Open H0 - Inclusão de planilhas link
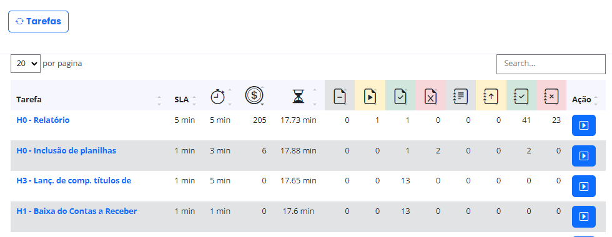Image resolution: width=612 pixels, height=237 pixels. (x=66, y=150)
